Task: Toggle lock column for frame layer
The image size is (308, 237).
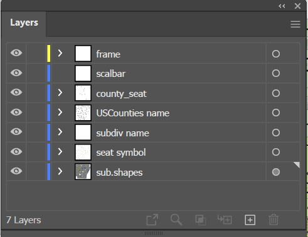Action: (36, 53)
